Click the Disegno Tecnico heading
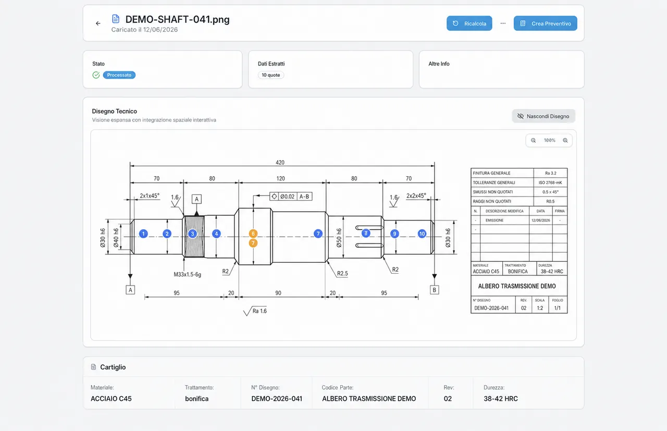 coord(115,111)
